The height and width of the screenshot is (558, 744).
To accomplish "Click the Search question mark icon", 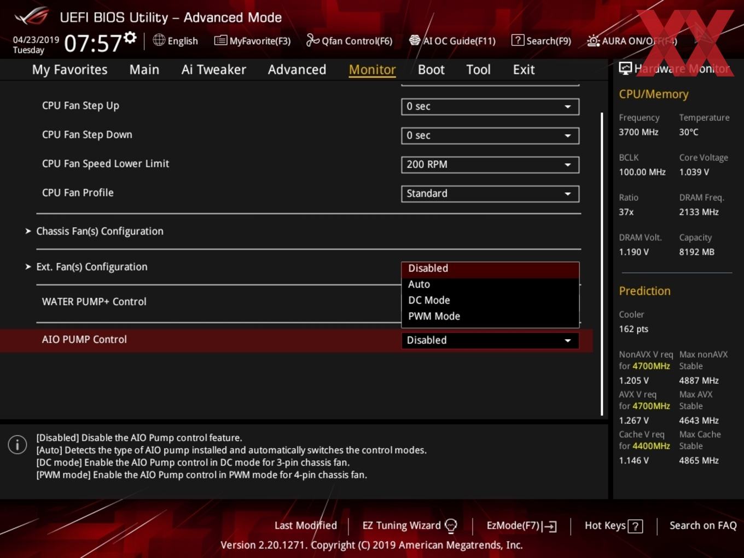I will pos(517,40).
